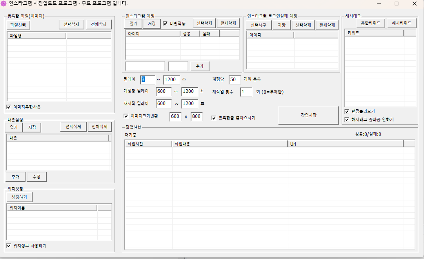Screen dimensions: 424x259
Task: Click the 키워드 column header
Action: (x=375, y=33)
